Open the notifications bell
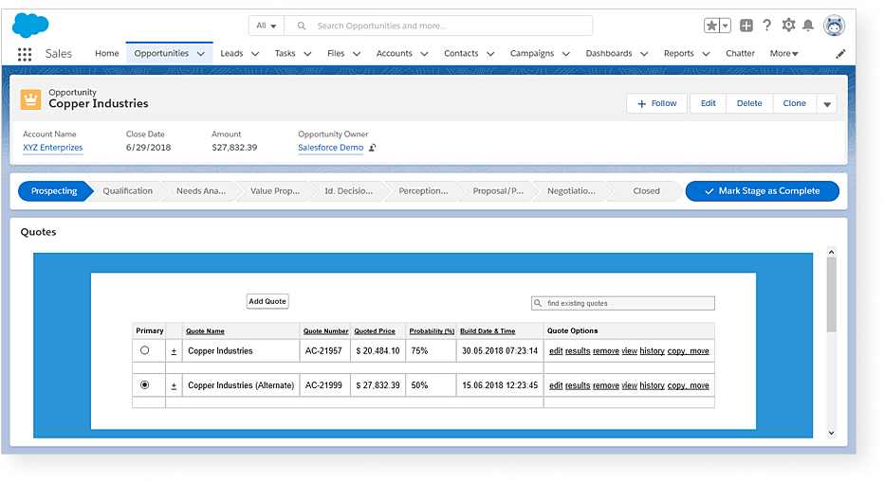 (x=808, y=26)
